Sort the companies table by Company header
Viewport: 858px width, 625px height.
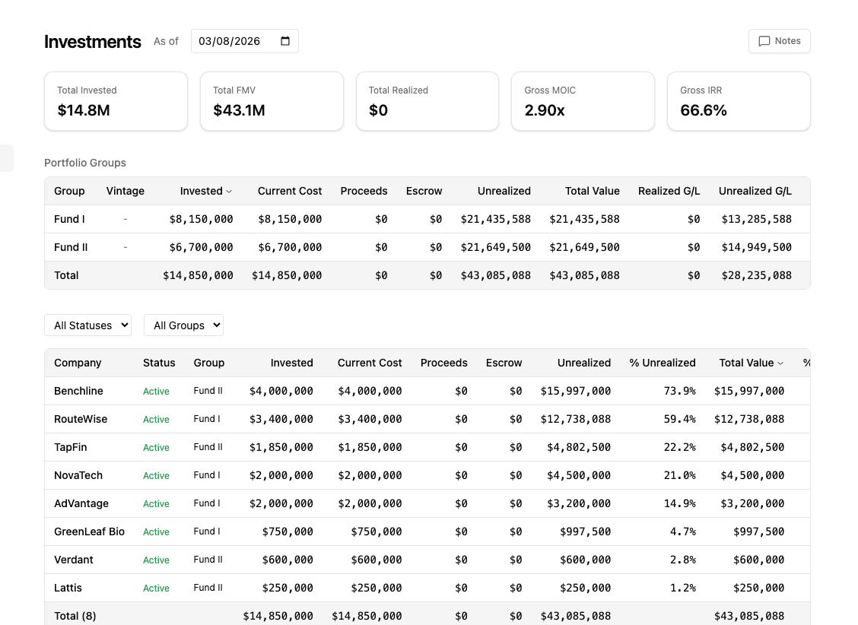pyautogui.click(x=78, y=363)
